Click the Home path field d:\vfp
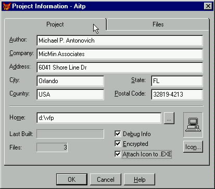 coord(99,118)
